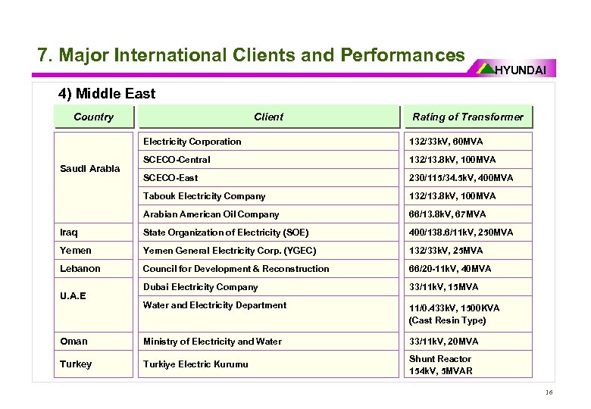Select Yemen General Electricity Corp. (YGEC) cell
The height and width of the screenshot is (409, 591).
(x=268, y=251)
